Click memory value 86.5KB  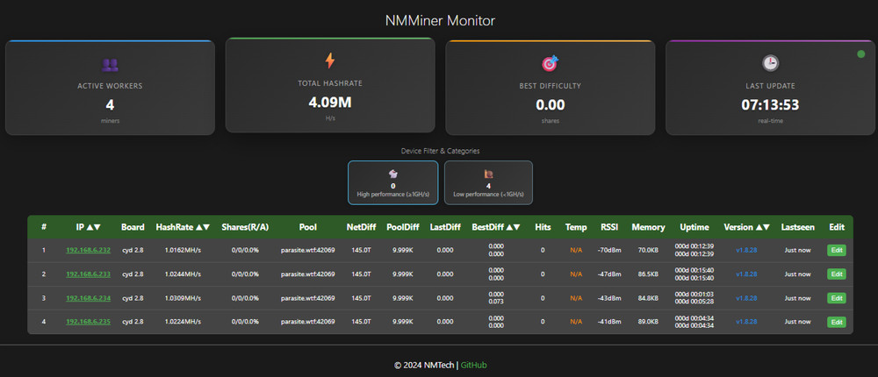[649, 274]
